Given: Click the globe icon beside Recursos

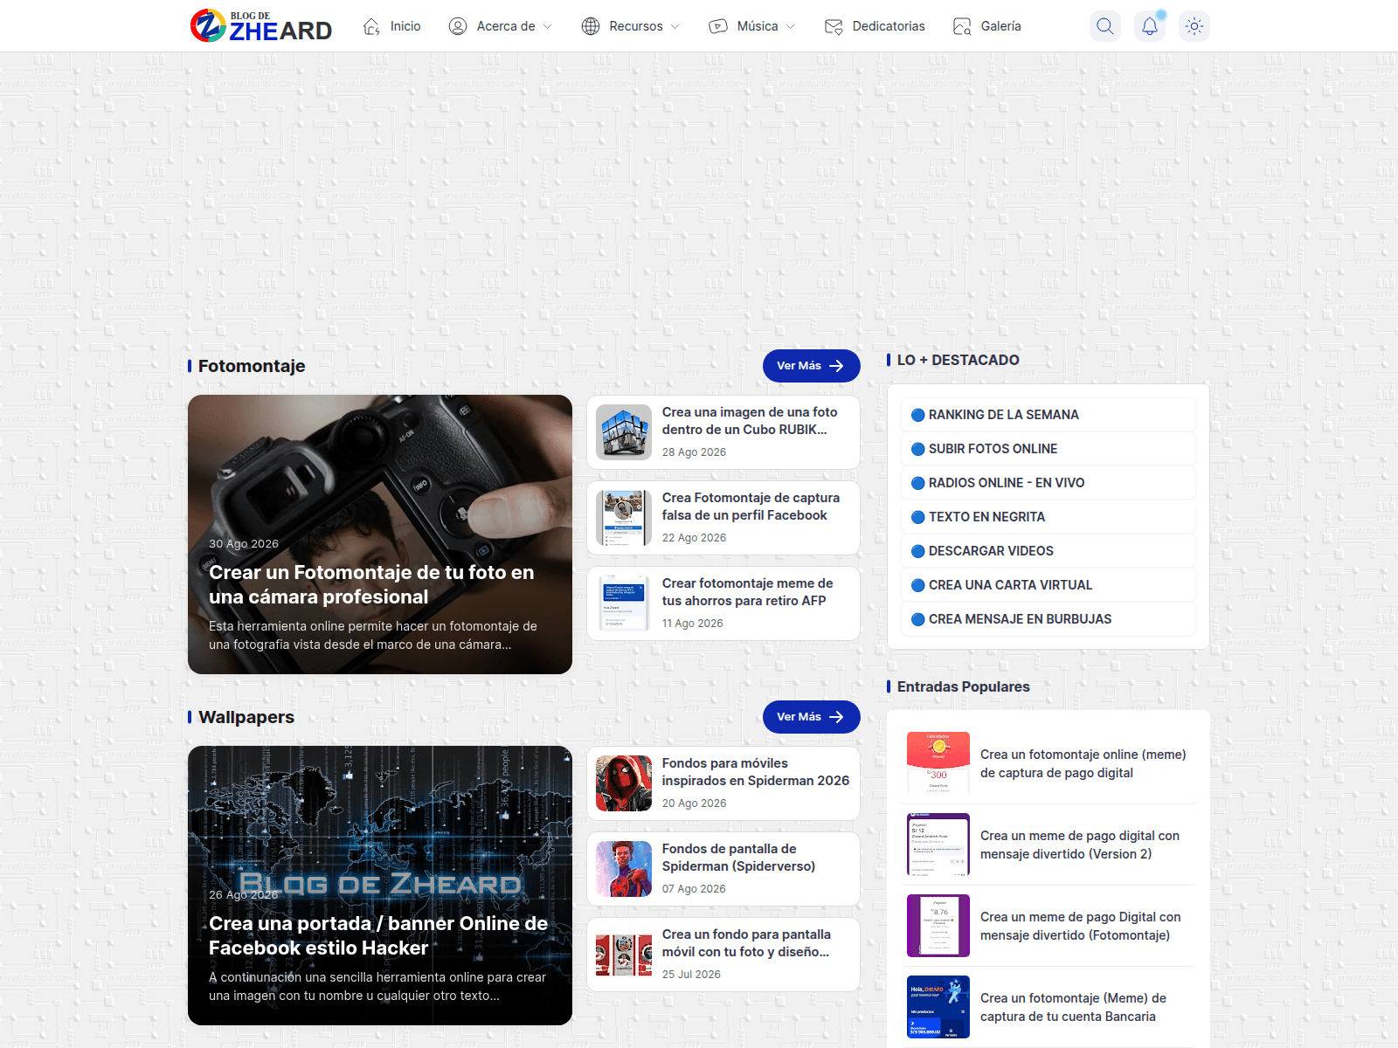Looking at the screenshot, I should coord(591,26).
